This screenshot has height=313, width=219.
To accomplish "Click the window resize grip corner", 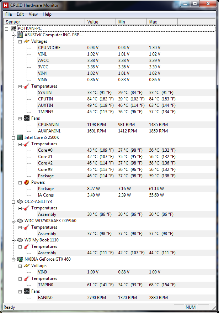I will pos(214,308).
